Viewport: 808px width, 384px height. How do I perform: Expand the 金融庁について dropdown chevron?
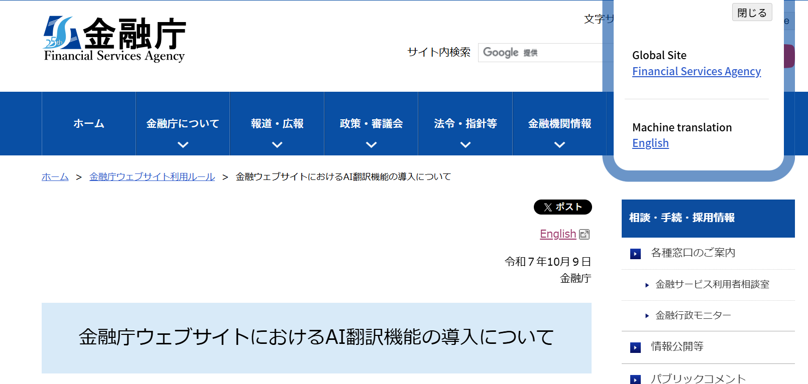point(183,145)
